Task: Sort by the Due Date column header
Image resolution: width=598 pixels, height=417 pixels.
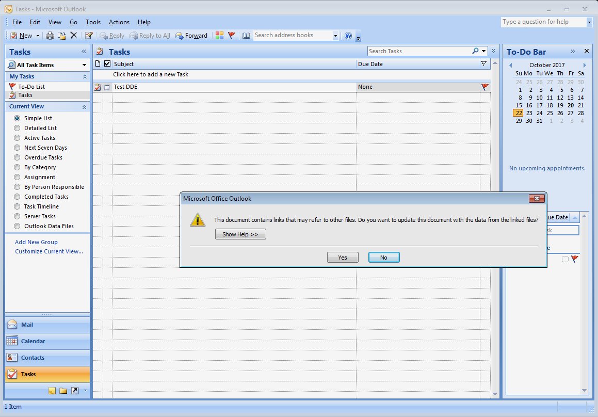Action: point(417,64)
